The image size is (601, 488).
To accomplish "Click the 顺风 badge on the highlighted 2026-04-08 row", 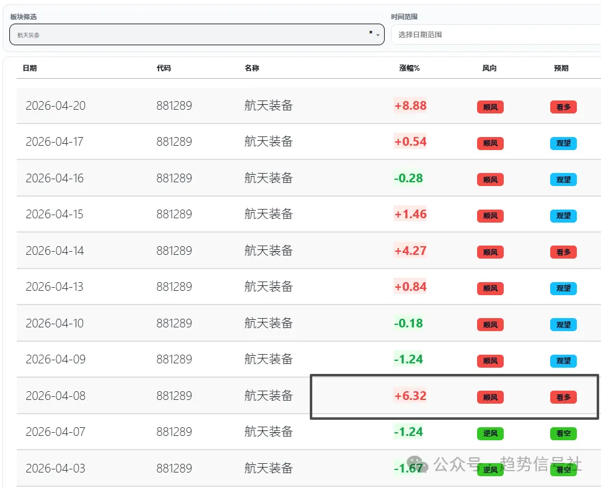I will point(490,397).
